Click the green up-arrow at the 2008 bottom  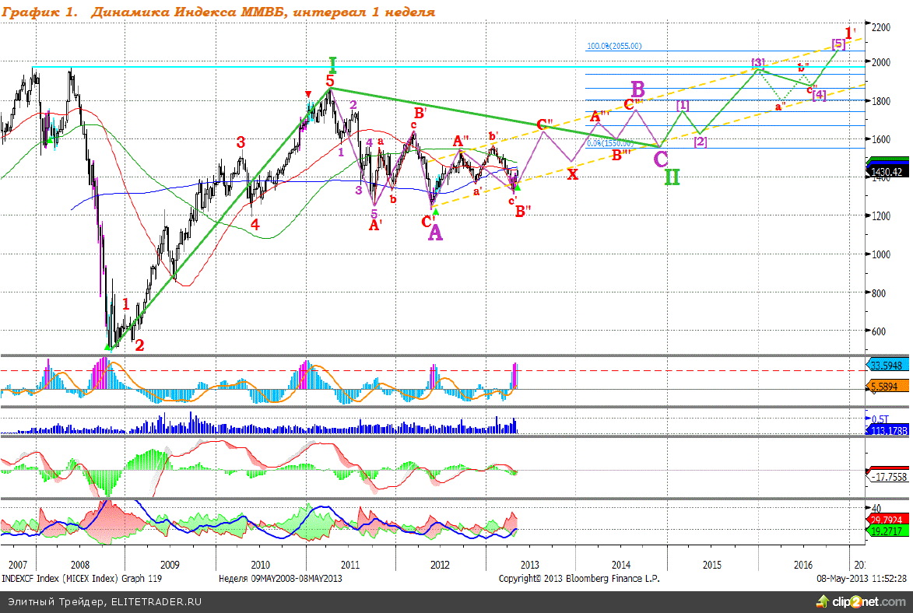point(109,348)
